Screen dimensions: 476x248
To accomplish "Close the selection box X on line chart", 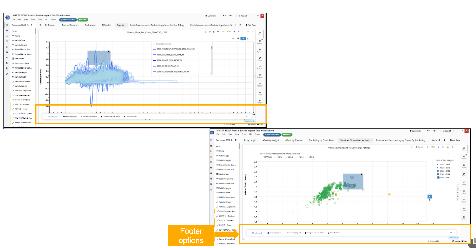I will pyautogui.click(x=108, y=52).
